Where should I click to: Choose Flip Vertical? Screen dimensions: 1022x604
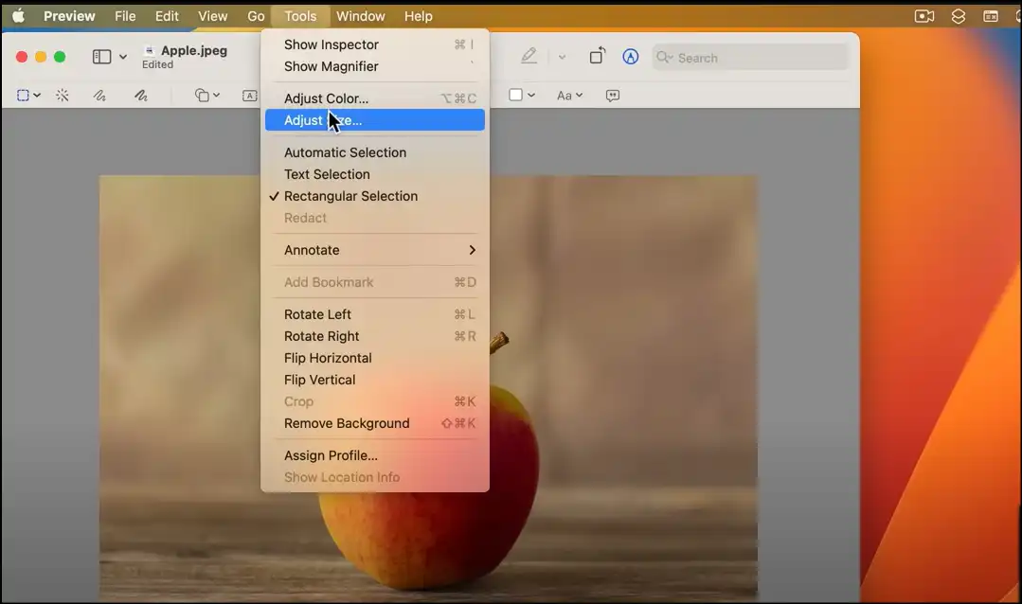point(375,380)
